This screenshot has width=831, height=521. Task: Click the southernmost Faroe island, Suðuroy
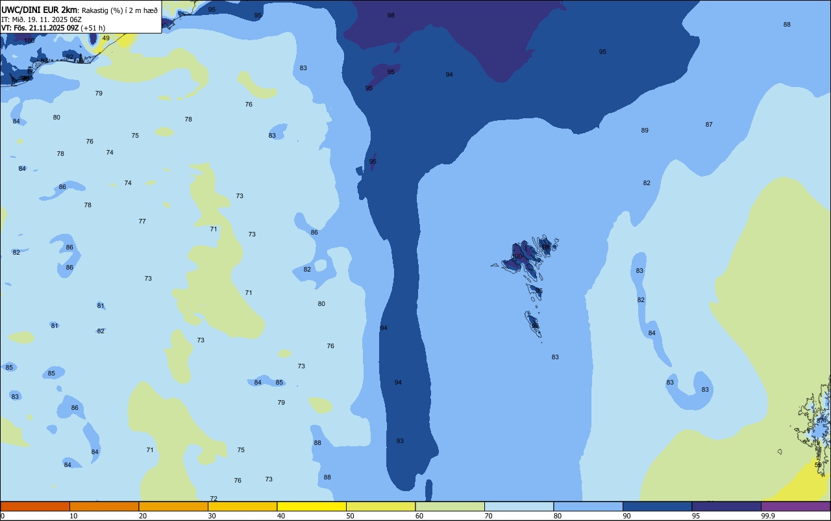pos(534,324)
